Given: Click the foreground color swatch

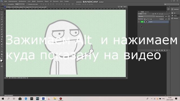Looking at the screenshot, I should pyautogui.click(x=1, y=61).
